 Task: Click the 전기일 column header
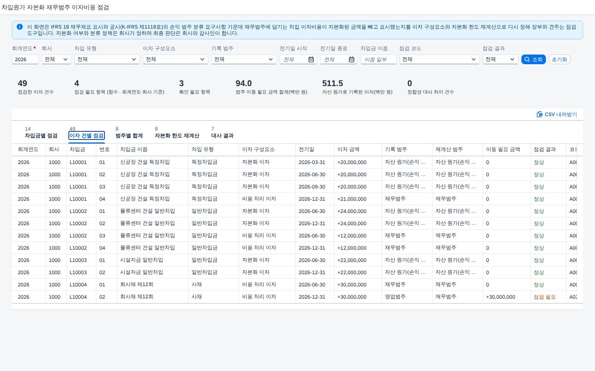coord(315,150)
